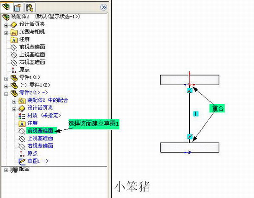This screenshot has width=254, height=198.
Task: Select the highlighted 前视基准面 plane under 零件2
Action: tap(40, 130)
